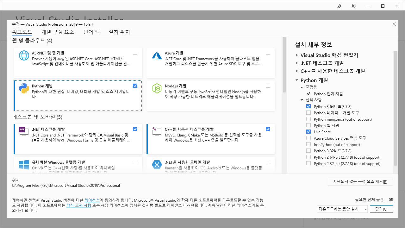Viewport: 405px width, 228px height.
Task: Click the night mode moon icon in title bar
Action: tap(339, 6)
